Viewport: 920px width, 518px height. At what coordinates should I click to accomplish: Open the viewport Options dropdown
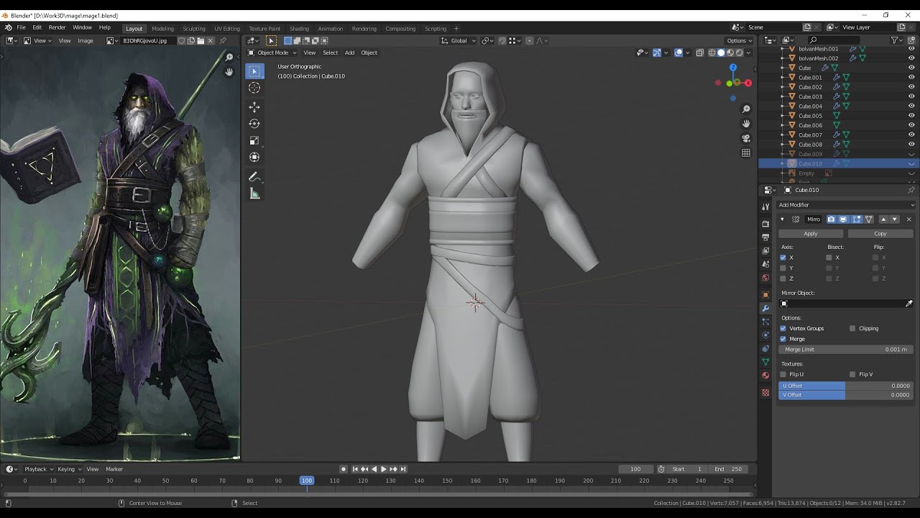pyautogui.click(x=739, y=40)
